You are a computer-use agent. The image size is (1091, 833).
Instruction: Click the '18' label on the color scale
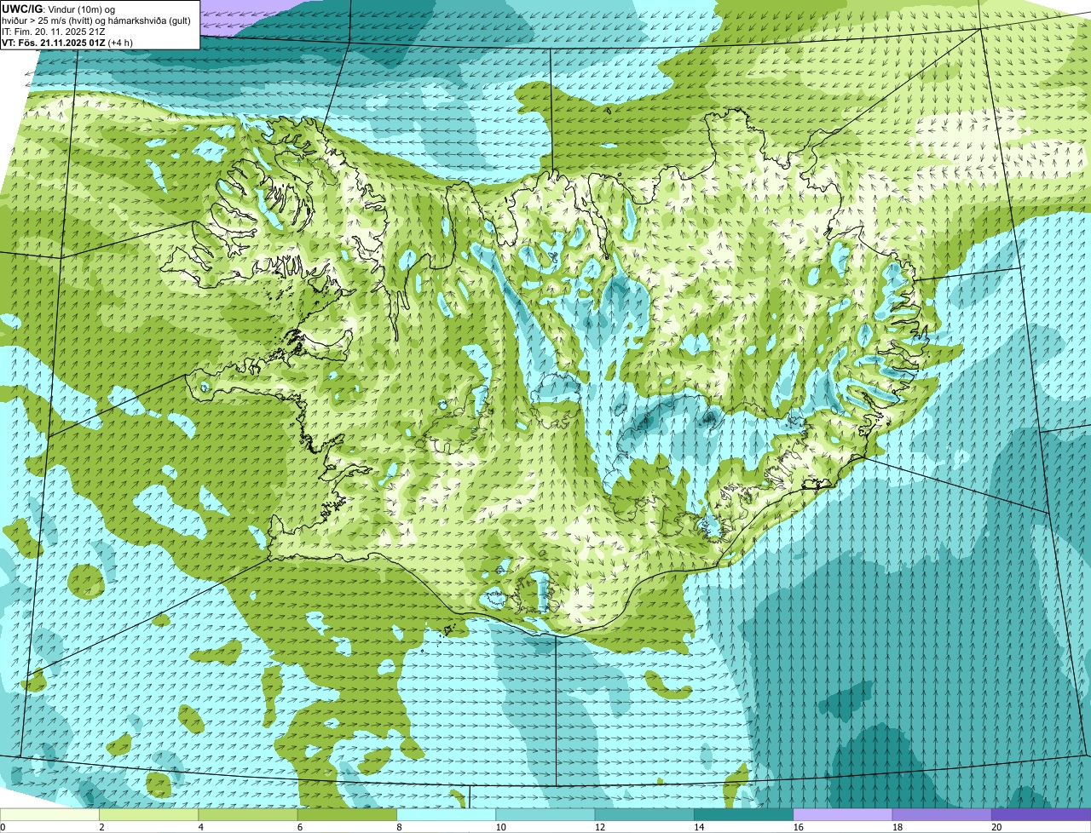[897, 827]
